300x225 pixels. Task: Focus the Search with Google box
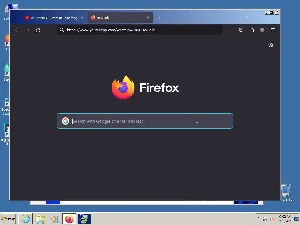tap(145, 121)
